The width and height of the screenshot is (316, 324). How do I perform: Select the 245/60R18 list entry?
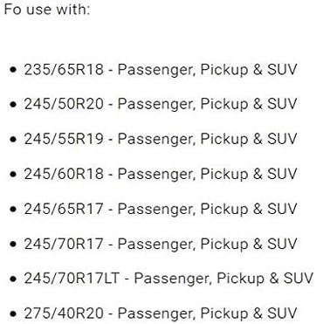[x=161, y=174]
